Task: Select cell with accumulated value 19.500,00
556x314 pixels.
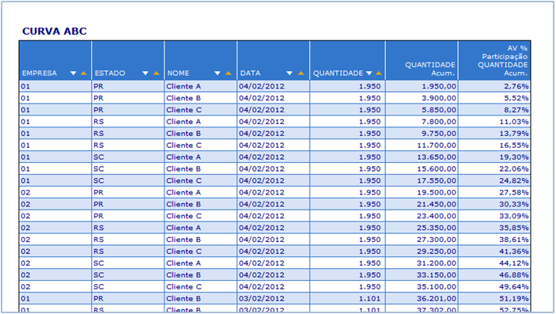Action: coord(422,192)
